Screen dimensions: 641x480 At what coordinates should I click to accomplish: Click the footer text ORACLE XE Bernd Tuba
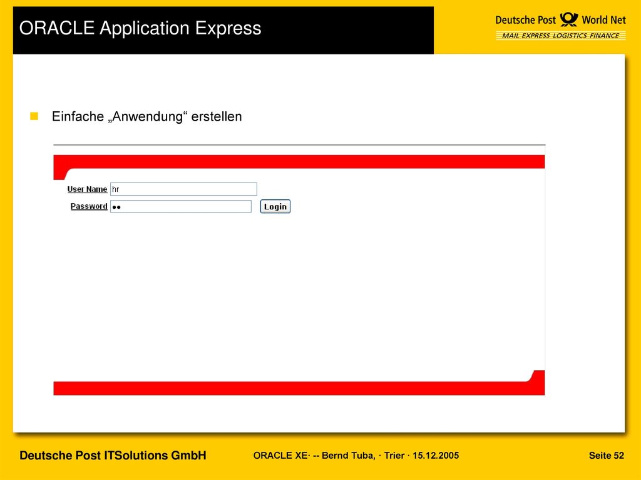click(x=356, y=456)
